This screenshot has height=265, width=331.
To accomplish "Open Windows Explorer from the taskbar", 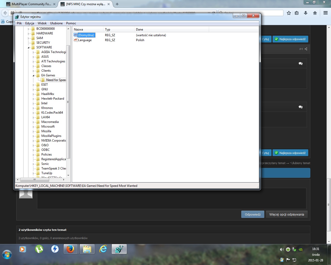I will click(87, 249).
